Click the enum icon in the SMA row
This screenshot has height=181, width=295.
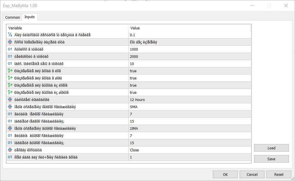click(10, 107)
